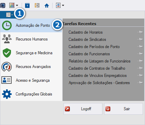Select the Automação de Ponto clock icon
The height and width of the screenshot is (125, 145).
[x=7, y=25]
